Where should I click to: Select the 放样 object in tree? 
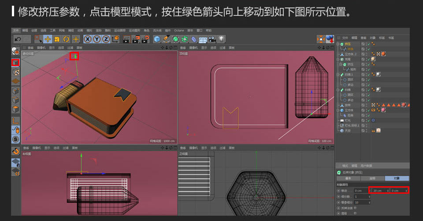point(348,105)
